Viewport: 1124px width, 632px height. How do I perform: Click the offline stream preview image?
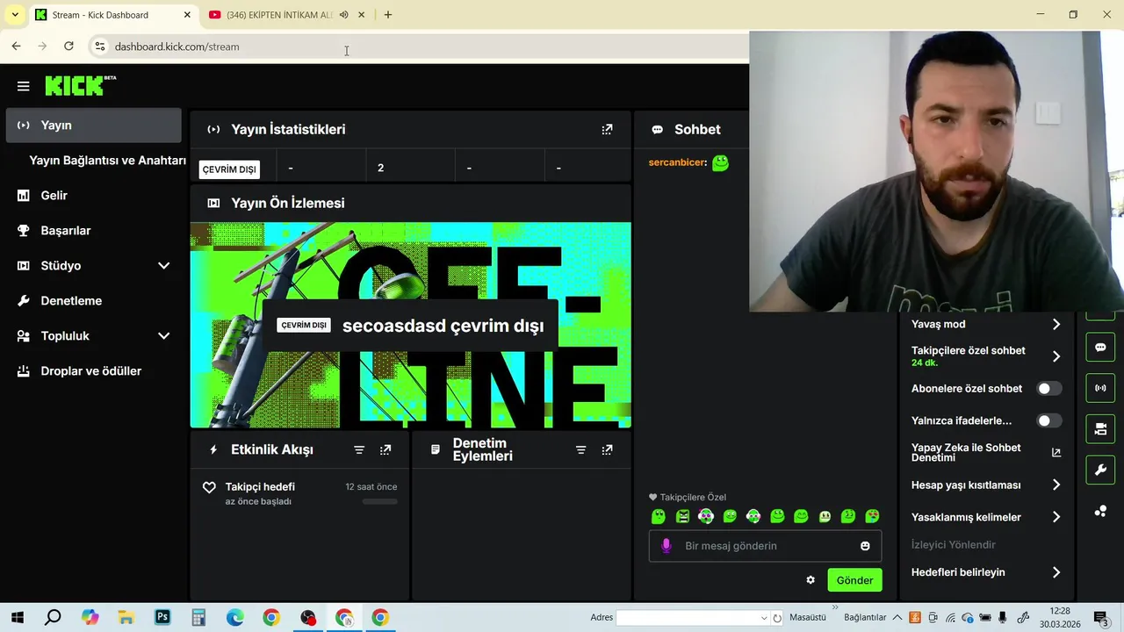[x=411, y=325]
